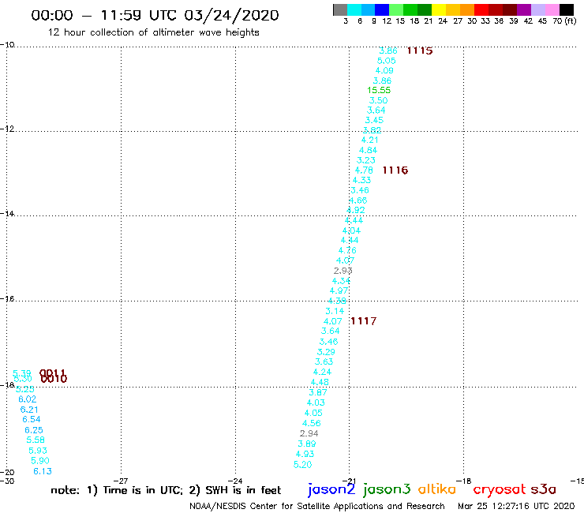This screenshot has height=513, width=584.
Task: Select the 4.92 reading near latitude -14
Action: tap(356, 210)
